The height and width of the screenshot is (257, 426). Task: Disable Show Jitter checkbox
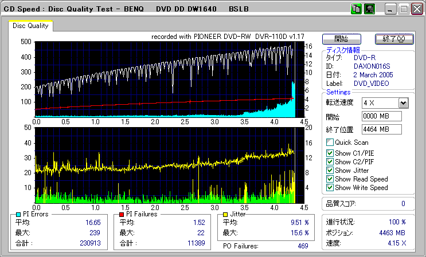pyautogui.click(x=330, y=170)
